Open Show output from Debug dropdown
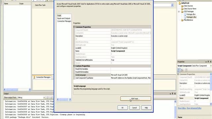The width and height of the screenshot is (212, 119). (44, 98)
